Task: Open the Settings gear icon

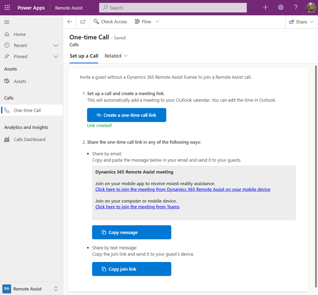Action: (280, 8)
